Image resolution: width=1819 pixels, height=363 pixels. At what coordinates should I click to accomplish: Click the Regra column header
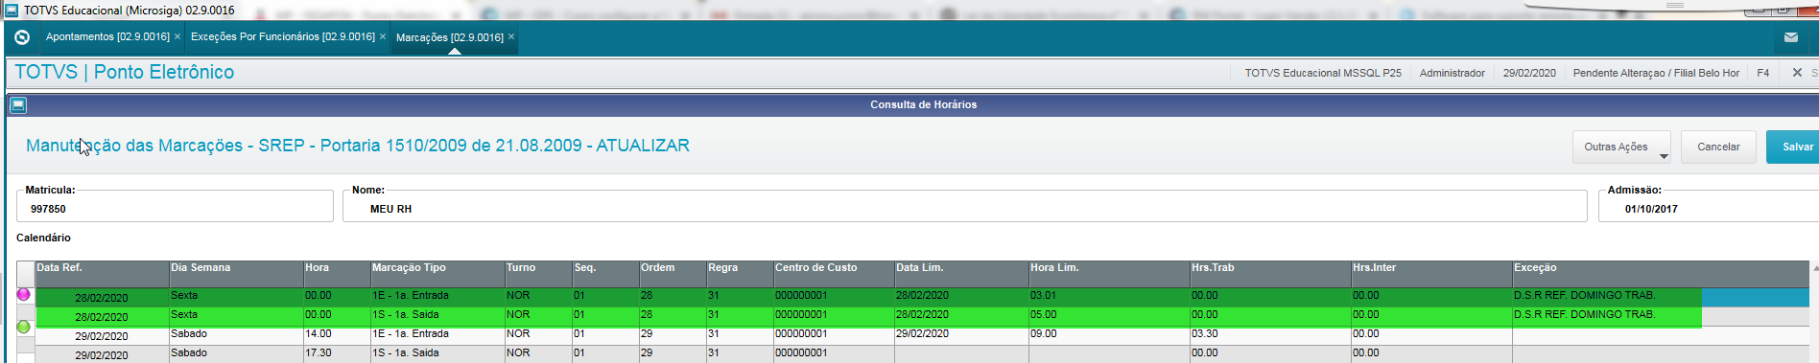click(x=740, y=274)
